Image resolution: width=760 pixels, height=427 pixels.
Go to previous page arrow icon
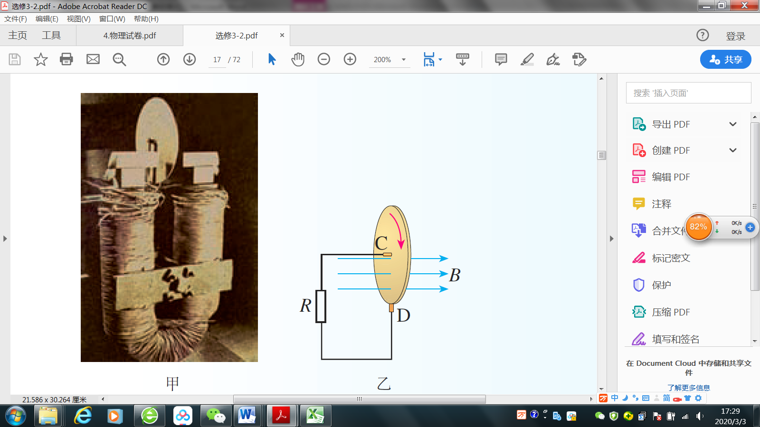point(163,59)
